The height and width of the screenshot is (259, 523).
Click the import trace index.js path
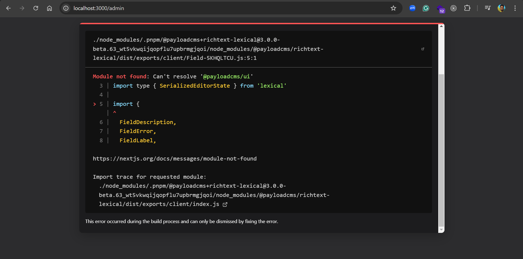tap(214, 195)
